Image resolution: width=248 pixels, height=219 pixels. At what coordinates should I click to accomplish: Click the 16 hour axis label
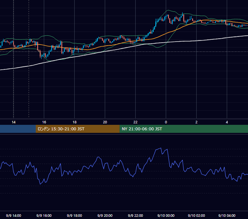click(x=44, y=122)
